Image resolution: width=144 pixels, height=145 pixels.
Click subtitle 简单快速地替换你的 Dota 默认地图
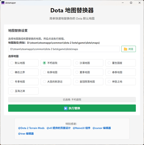coord(72,19)
